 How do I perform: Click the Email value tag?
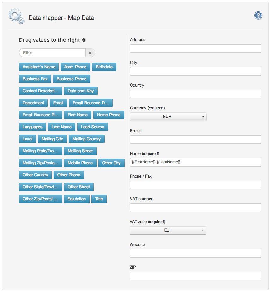point(58,103)
